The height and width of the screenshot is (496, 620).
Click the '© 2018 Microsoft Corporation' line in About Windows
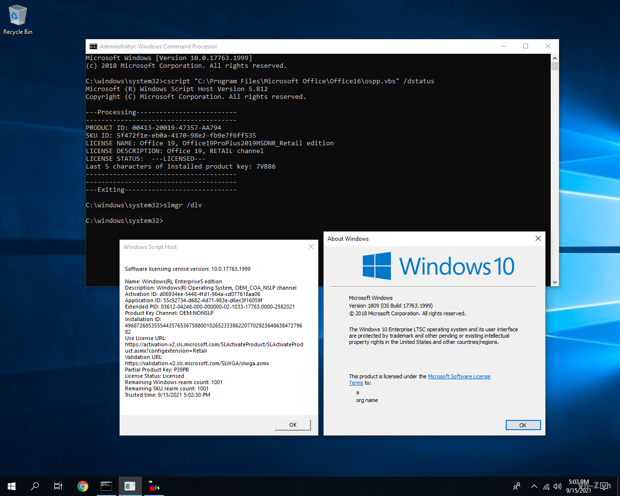pyautogui.click(x=407, y=313)
